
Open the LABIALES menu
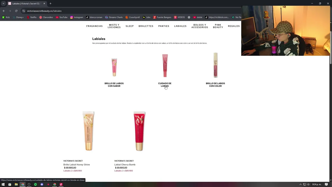coord(180,26)
